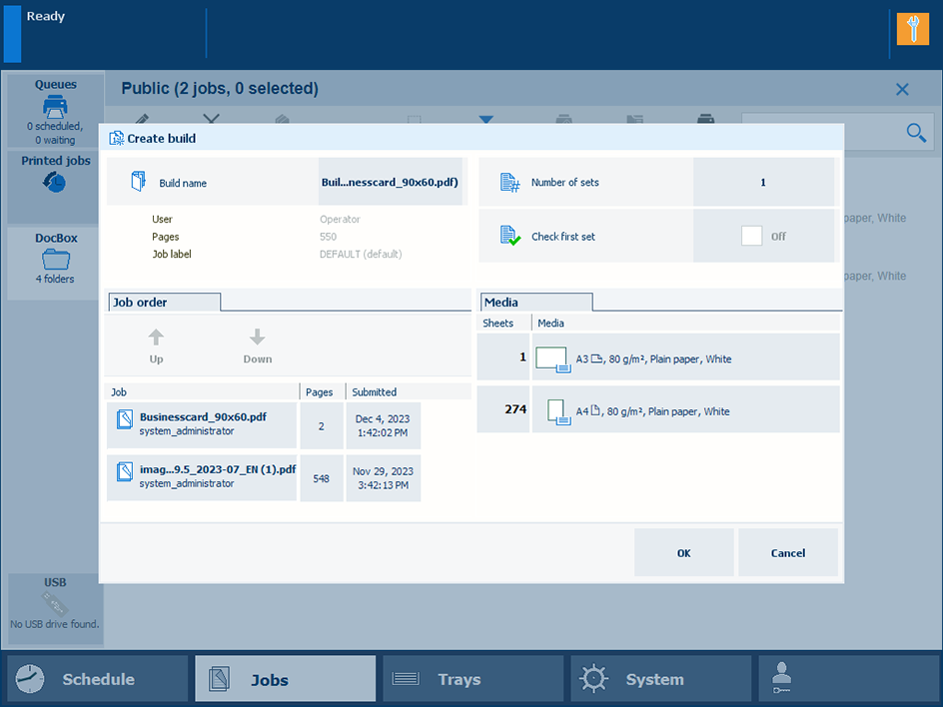This screenshot has height=707, width=943.
Task: Open the System section
Action: 661,679
